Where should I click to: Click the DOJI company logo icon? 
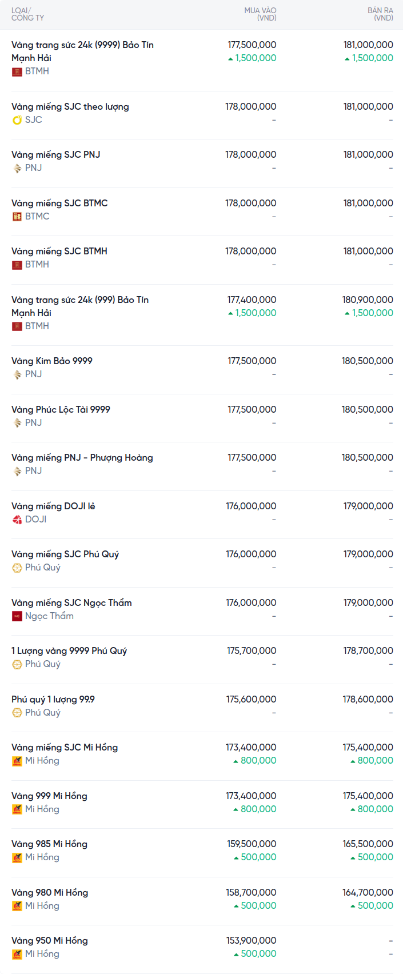click(17, 520)
